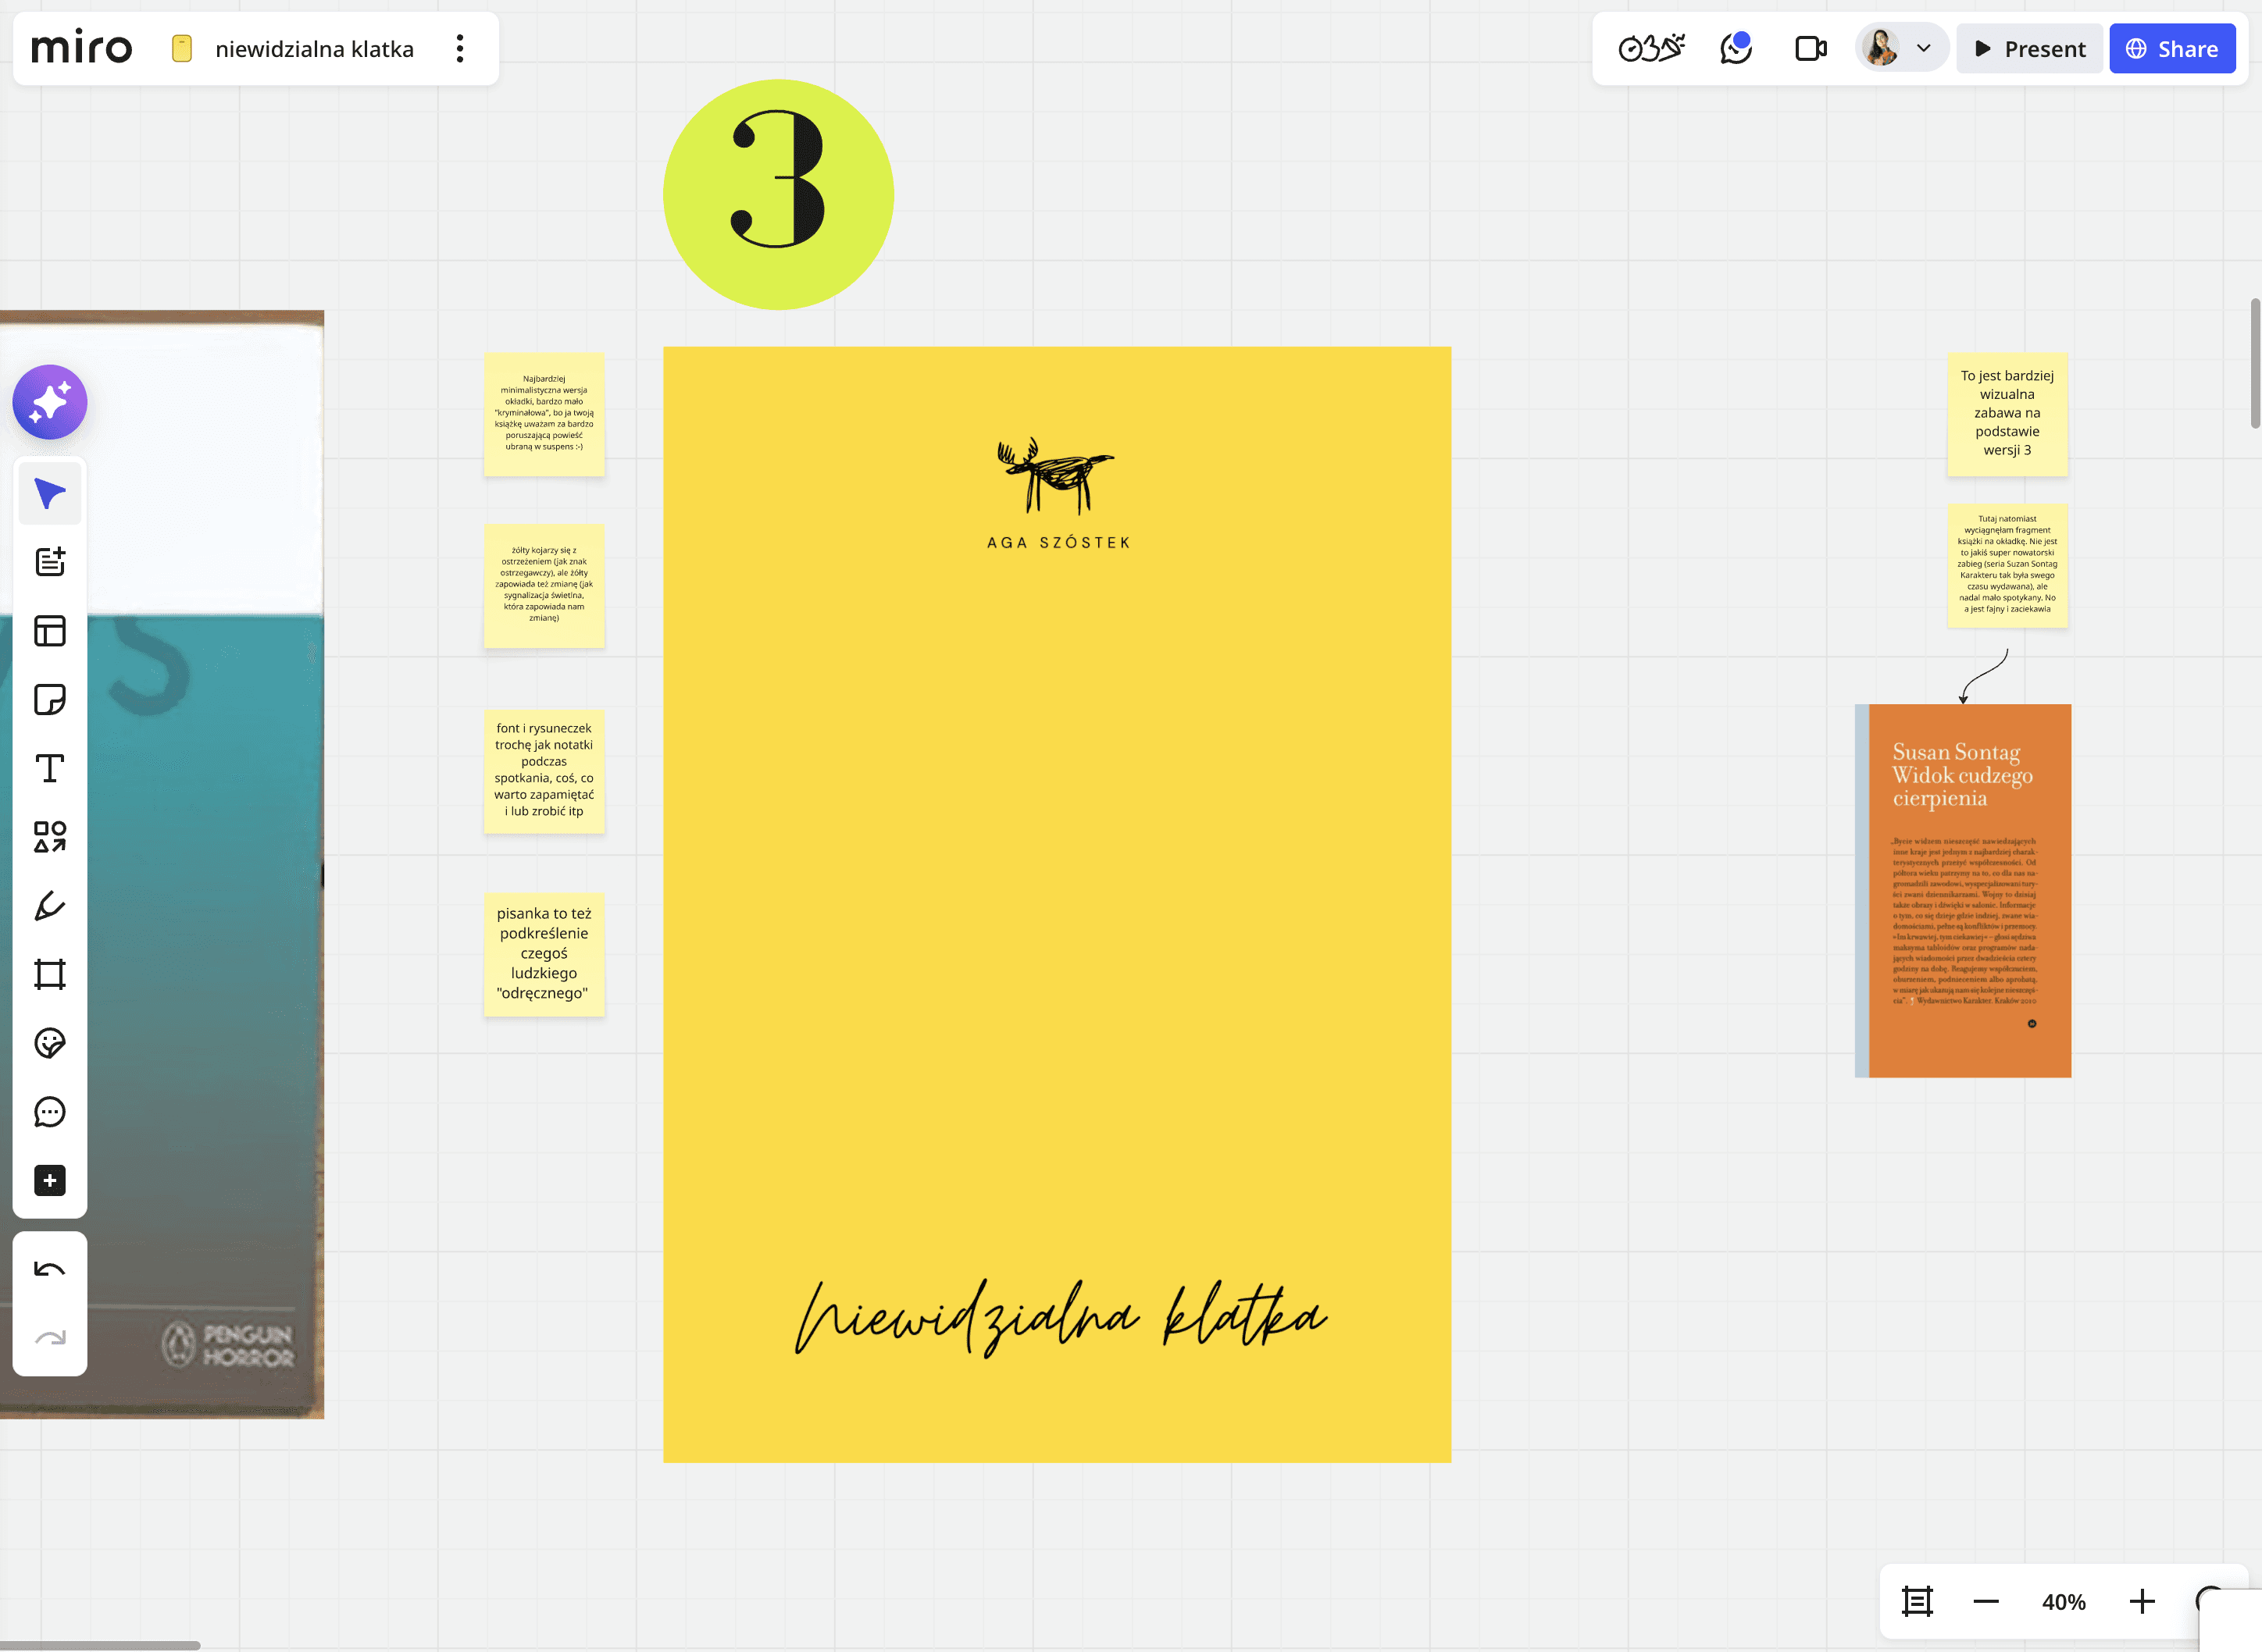
Task: Open shapes and lines tool
Action: 50,837
